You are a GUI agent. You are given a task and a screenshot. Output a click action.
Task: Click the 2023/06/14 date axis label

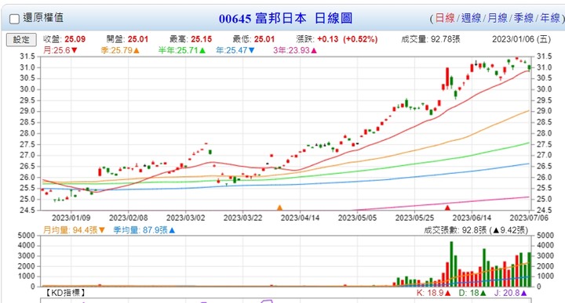pos(472,218)
